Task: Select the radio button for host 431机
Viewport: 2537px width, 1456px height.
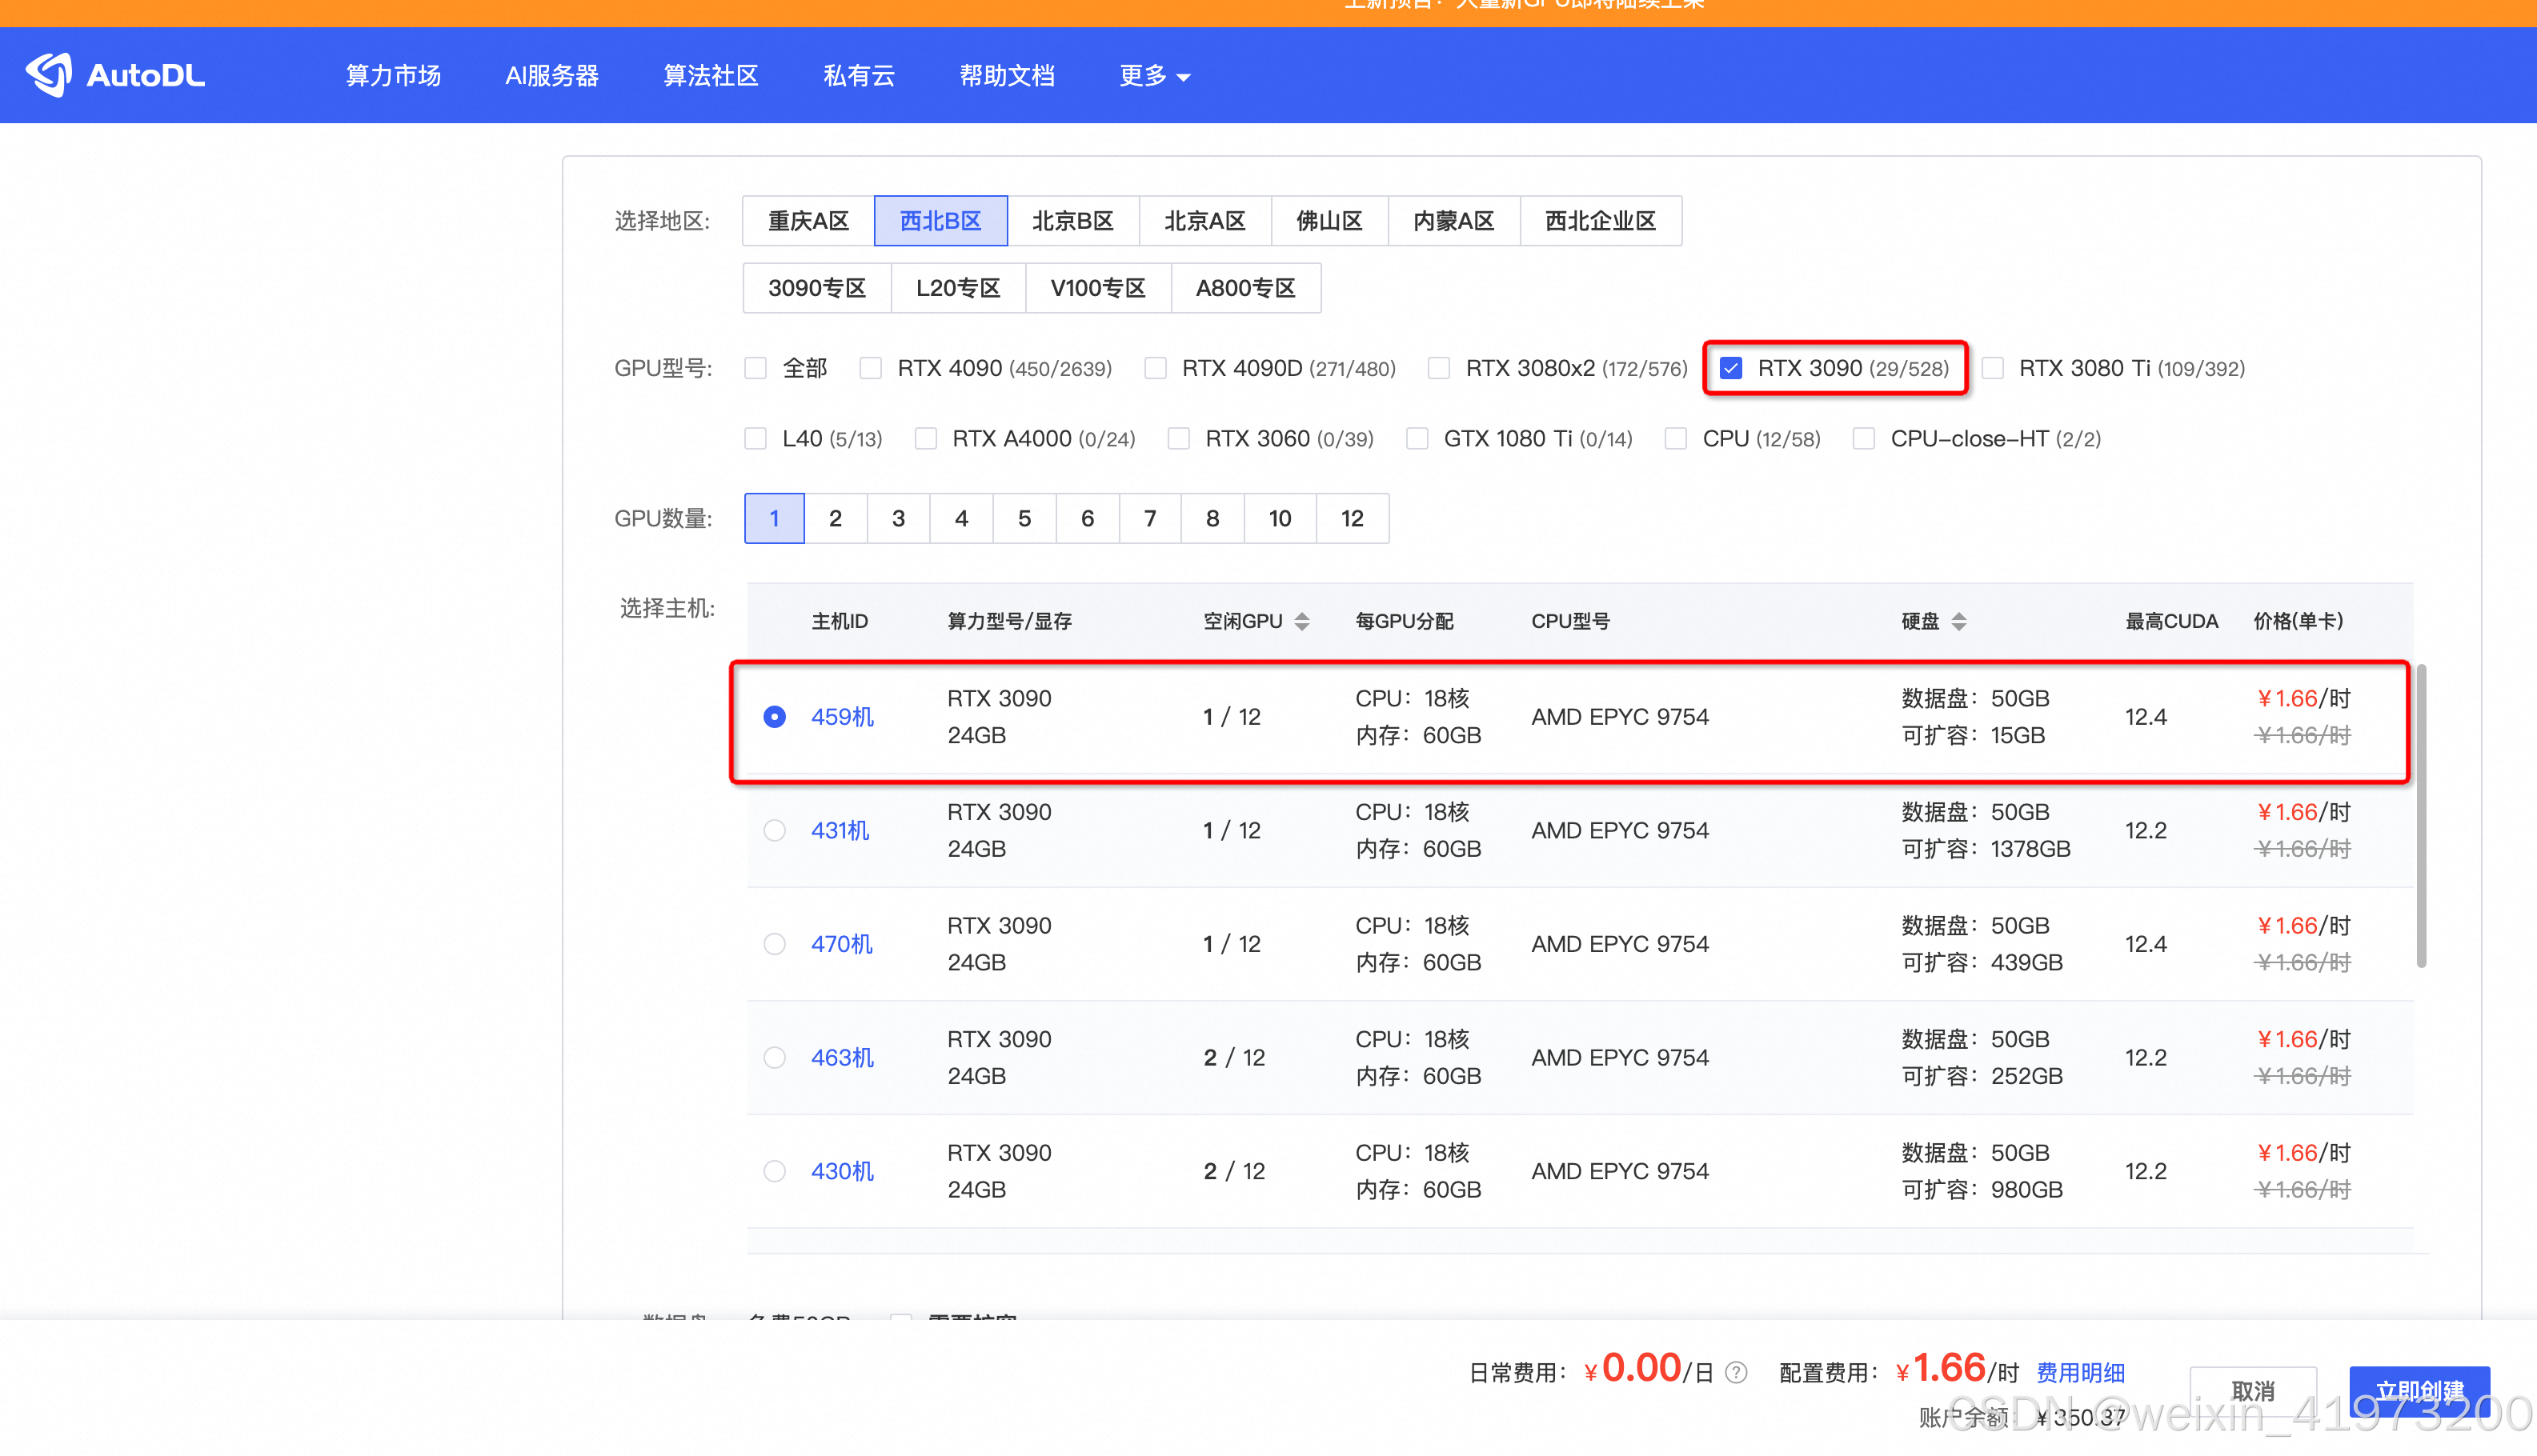Action: 775,830
